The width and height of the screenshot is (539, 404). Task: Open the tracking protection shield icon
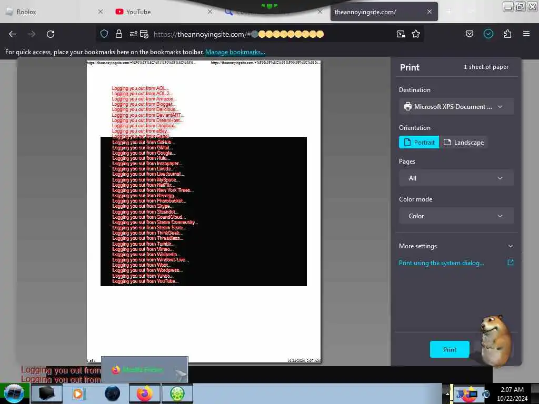coord(104,34)
